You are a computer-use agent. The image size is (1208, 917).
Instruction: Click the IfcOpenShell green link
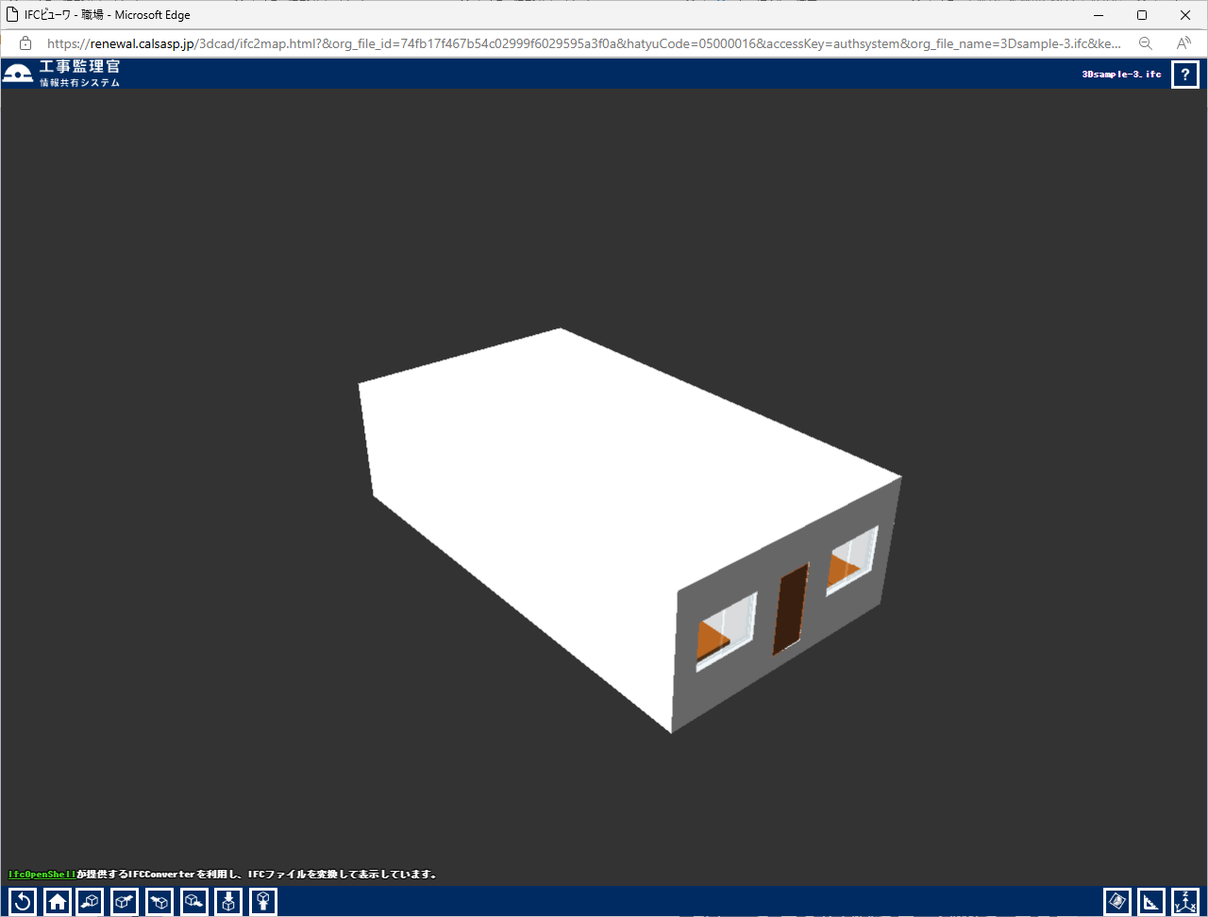(x=42, y=875)
